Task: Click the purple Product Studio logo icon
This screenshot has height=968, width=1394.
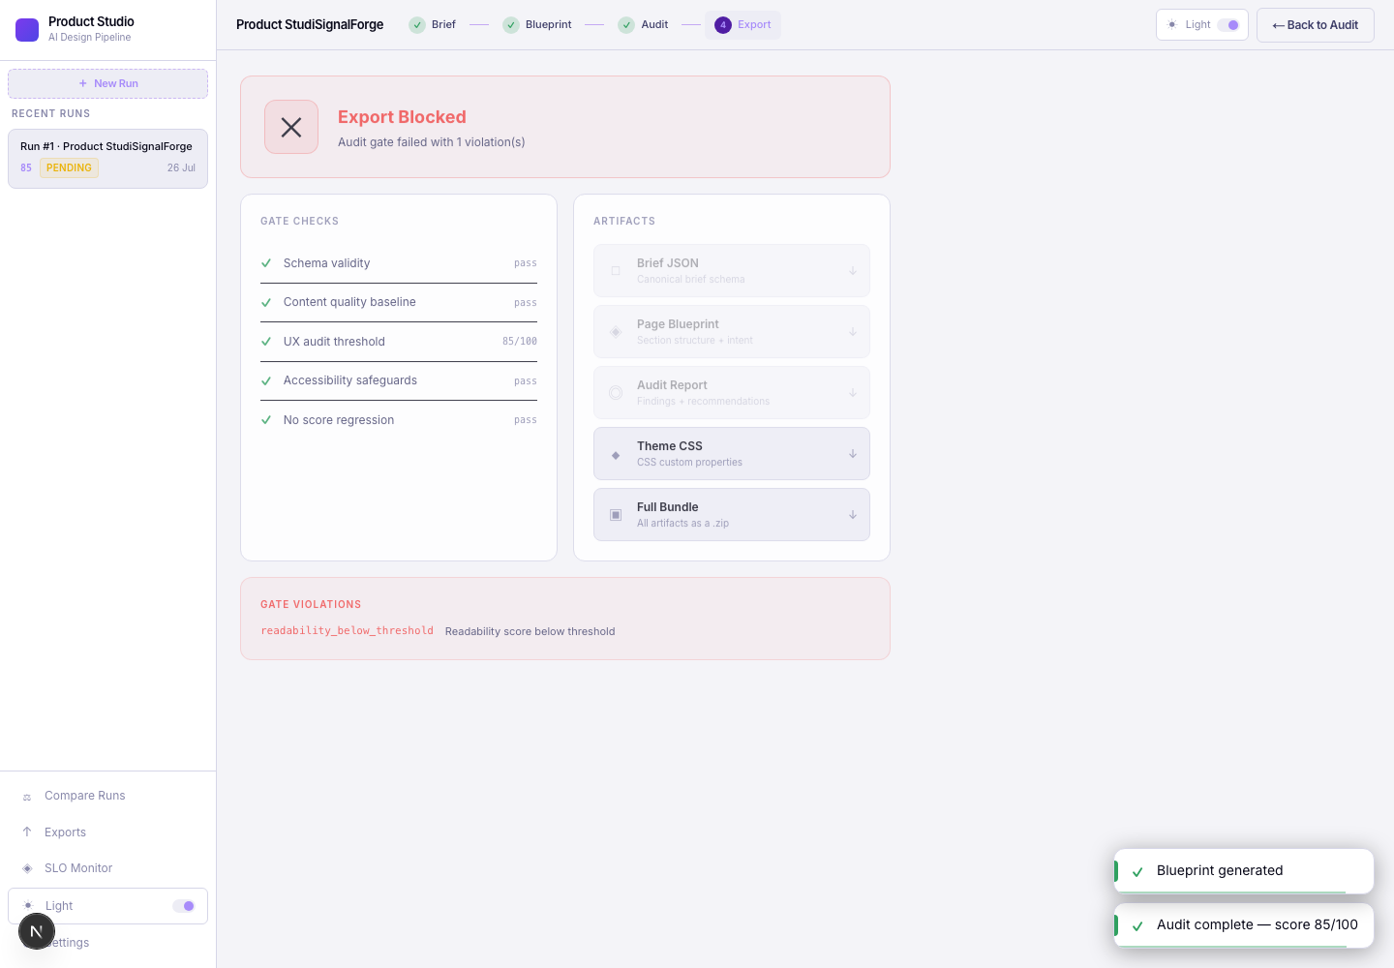Action: 27,29
